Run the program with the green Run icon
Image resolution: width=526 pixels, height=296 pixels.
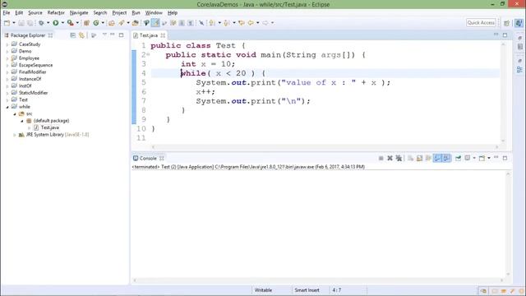click(56, 23)
